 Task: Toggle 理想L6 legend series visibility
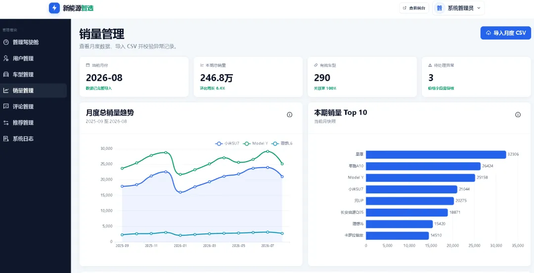[x=282, y=143]
